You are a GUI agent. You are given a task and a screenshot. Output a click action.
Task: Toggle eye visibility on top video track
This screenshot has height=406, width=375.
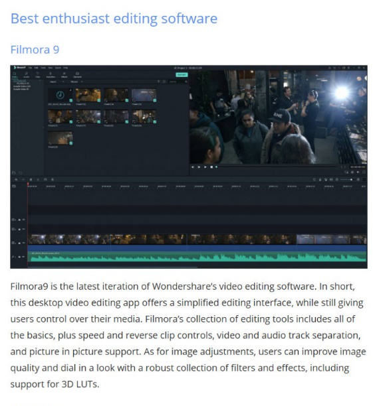point(23,220)
